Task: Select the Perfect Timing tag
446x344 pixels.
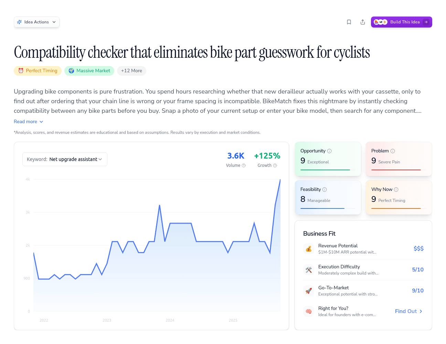Action: click(38, 71)
